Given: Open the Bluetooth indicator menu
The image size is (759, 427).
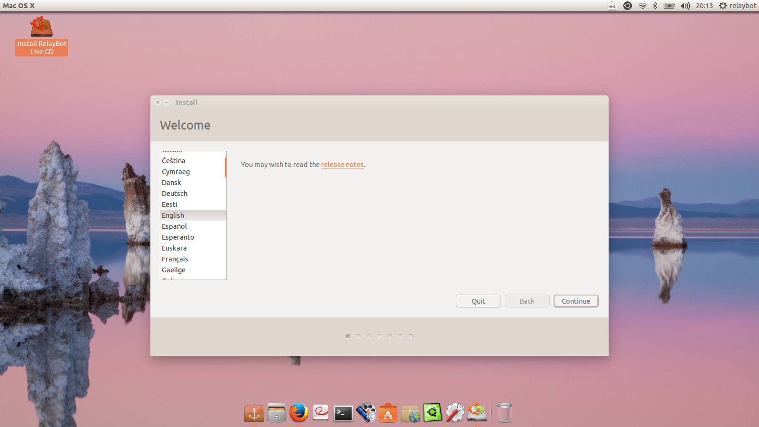Looking at the screenshot, I should (655, 6).
